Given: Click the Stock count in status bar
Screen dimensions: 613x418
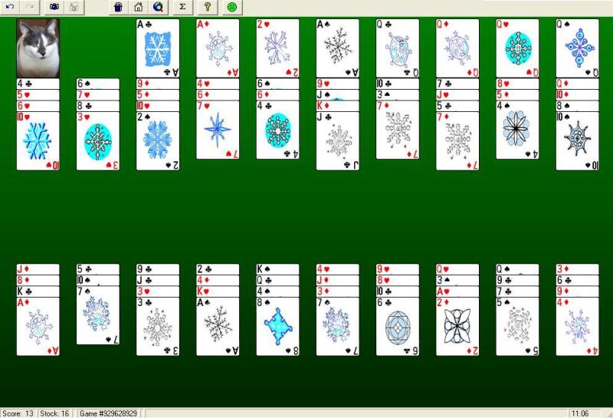Looking at the screenshot, I should point(56,413).
